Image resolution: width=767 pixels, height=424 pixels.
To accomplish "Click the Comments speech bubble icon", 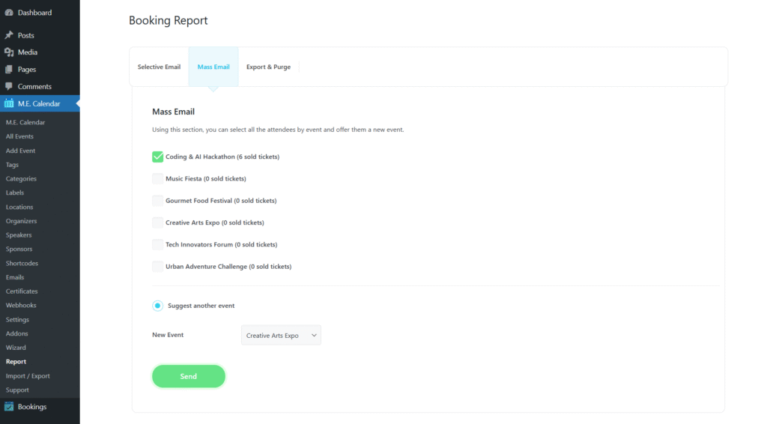I will [9, 86].
